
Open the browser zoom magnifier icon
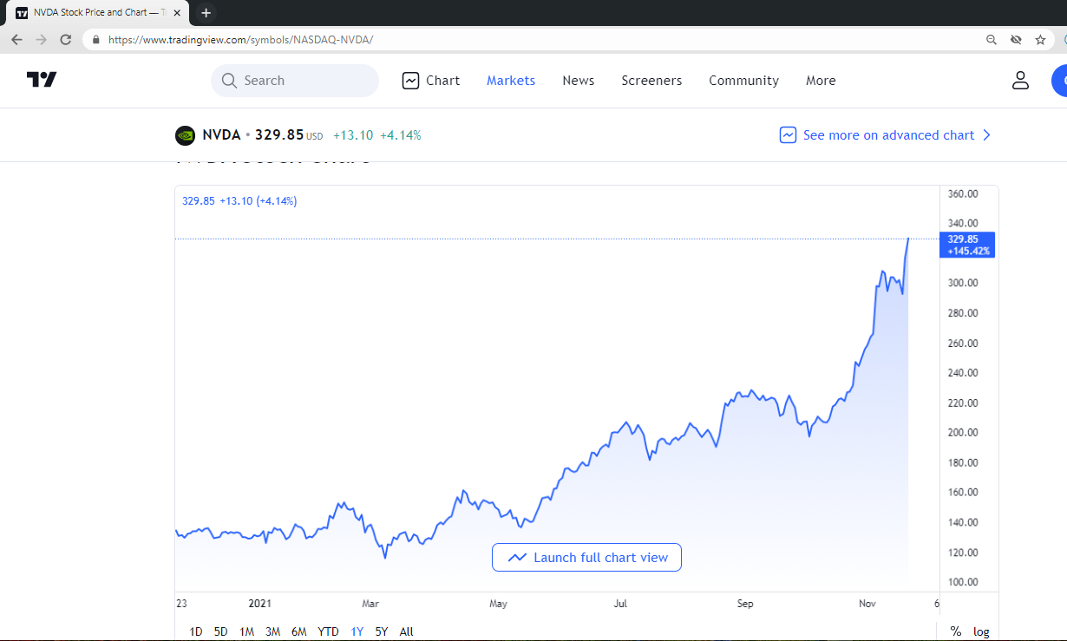point(992,40)
